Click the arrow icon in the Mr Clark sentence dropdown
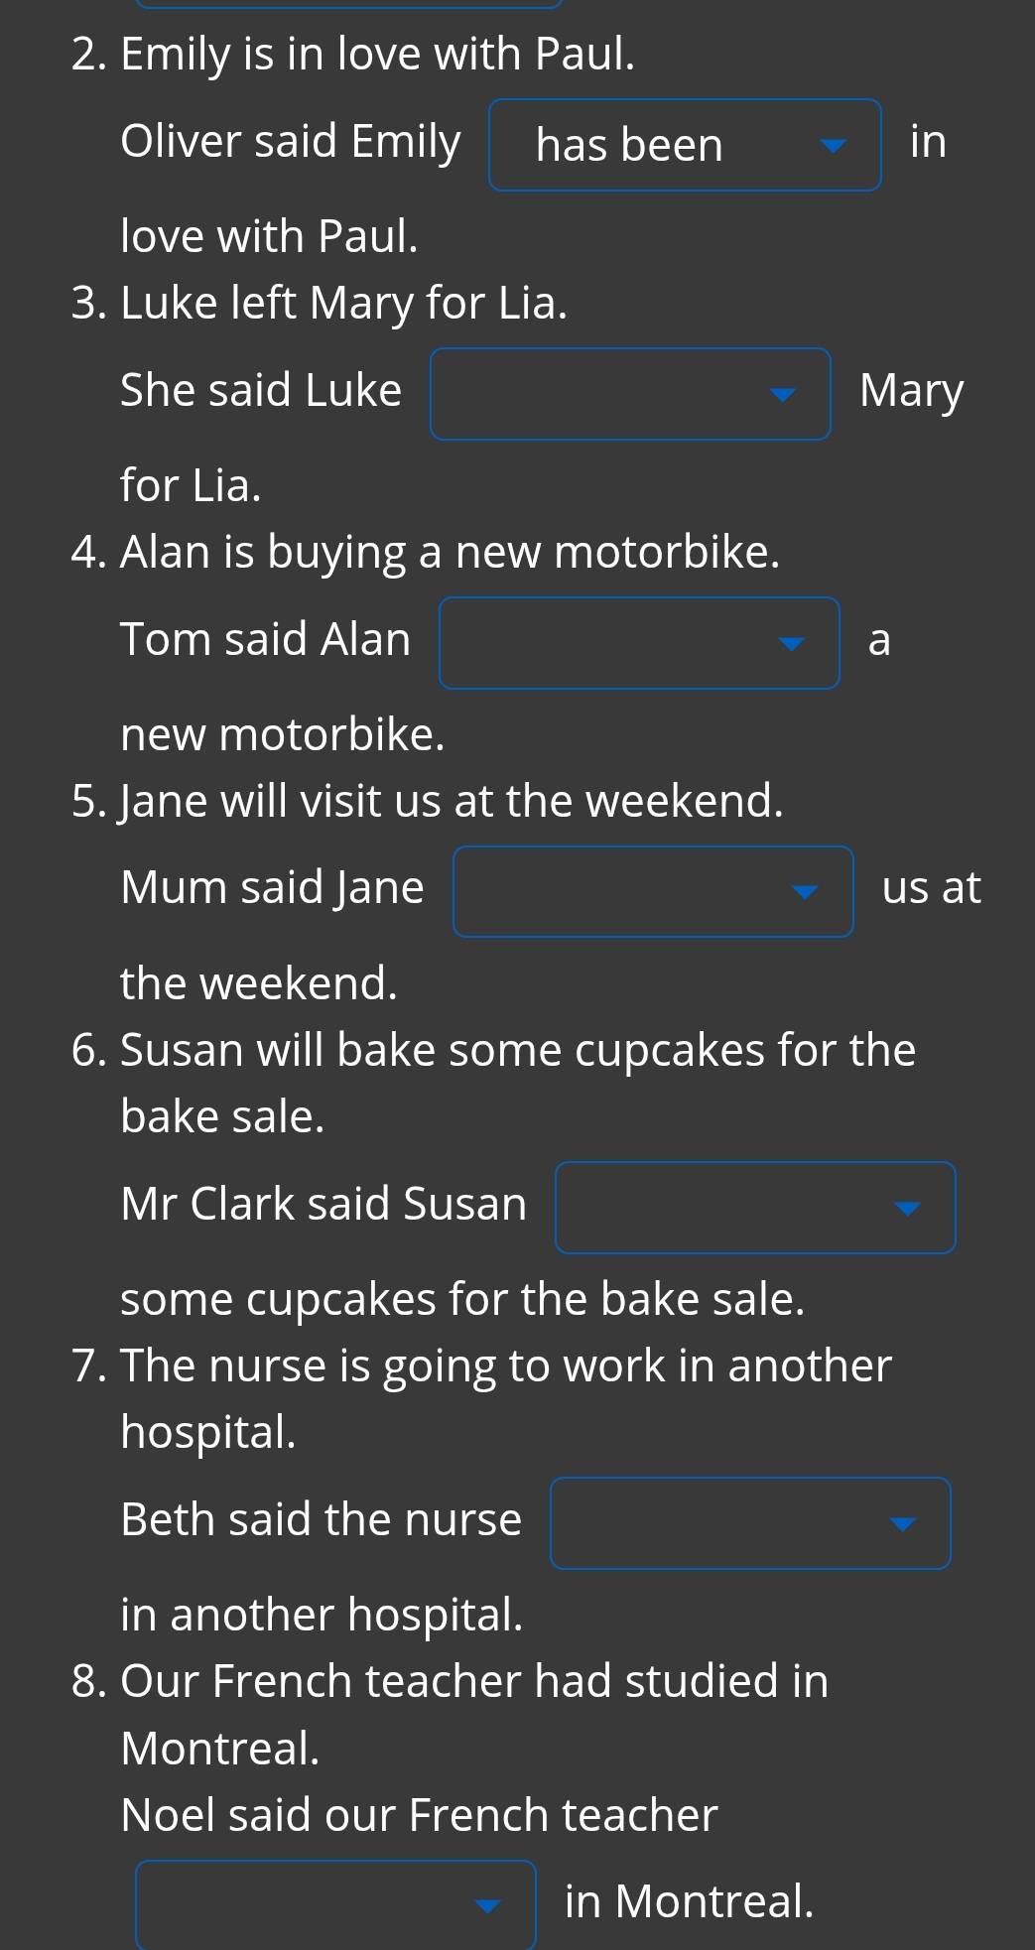Image resolution: width=1035 pixels, height=1950 pixels. [907, 1209]
